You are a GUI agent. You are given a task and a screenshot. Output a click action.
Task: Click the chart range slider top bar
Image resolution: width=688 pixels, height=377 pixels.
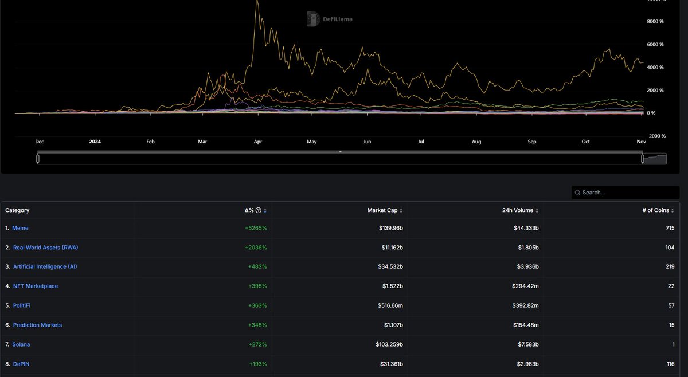click(x=340, y=152)
